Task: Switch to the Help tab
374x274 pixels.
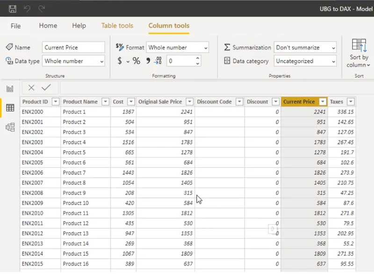Action: 79,26
